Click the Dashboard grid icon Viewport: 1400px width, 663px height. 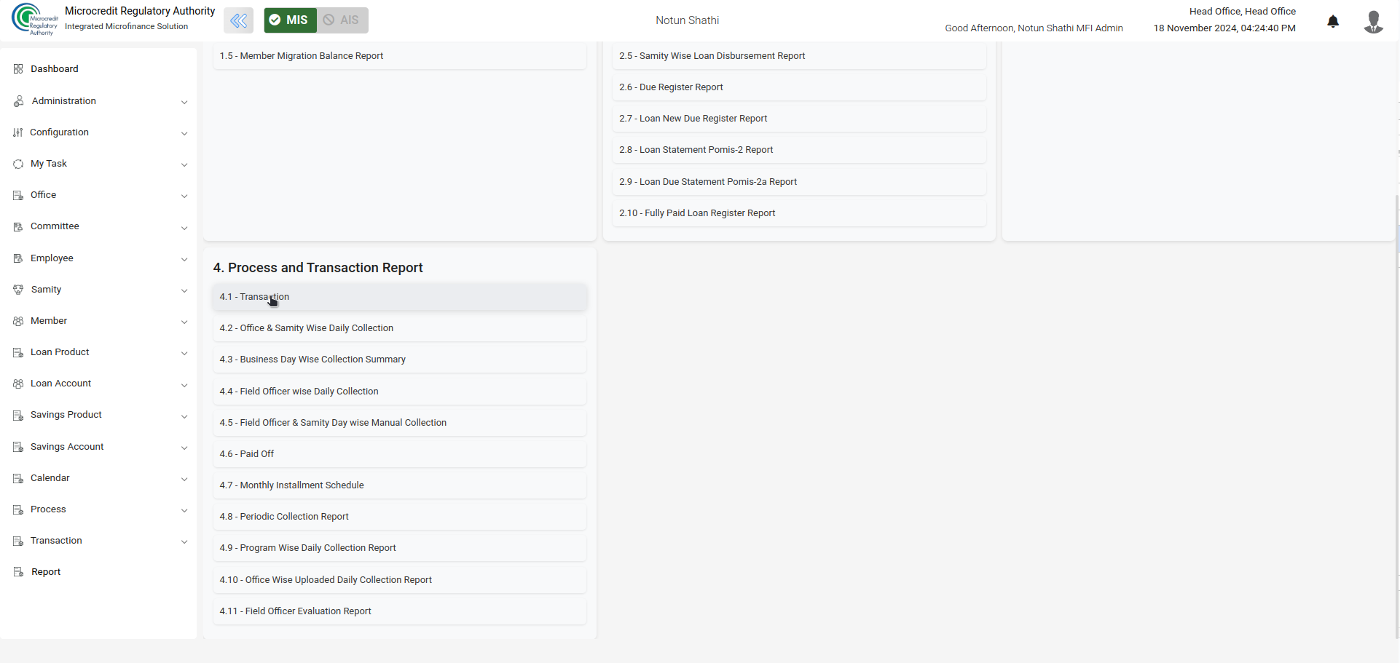18,69
